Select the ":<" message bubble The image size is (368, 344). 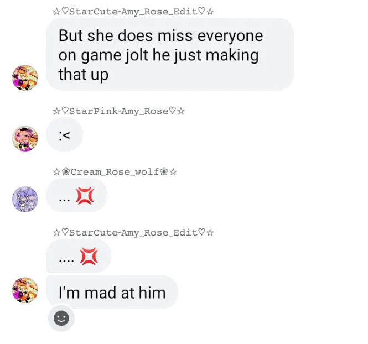pyautogui.click(x=64, y=134)
